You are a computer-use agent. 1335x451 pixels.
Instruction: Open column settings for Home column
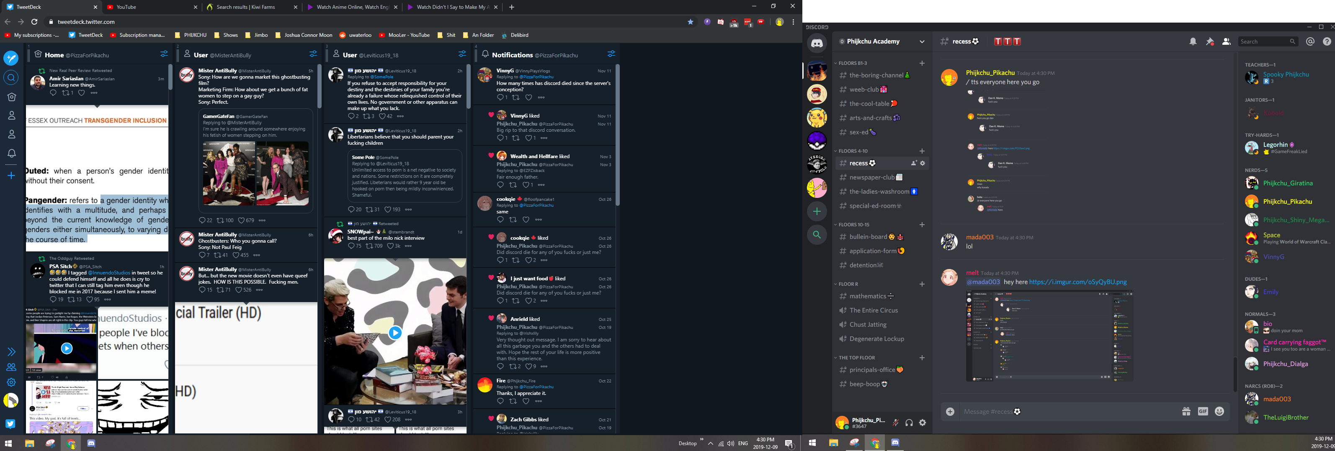pos(164,54)
